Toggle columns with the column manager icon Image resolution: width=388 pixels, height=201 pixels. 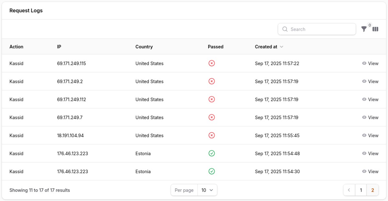375,29
